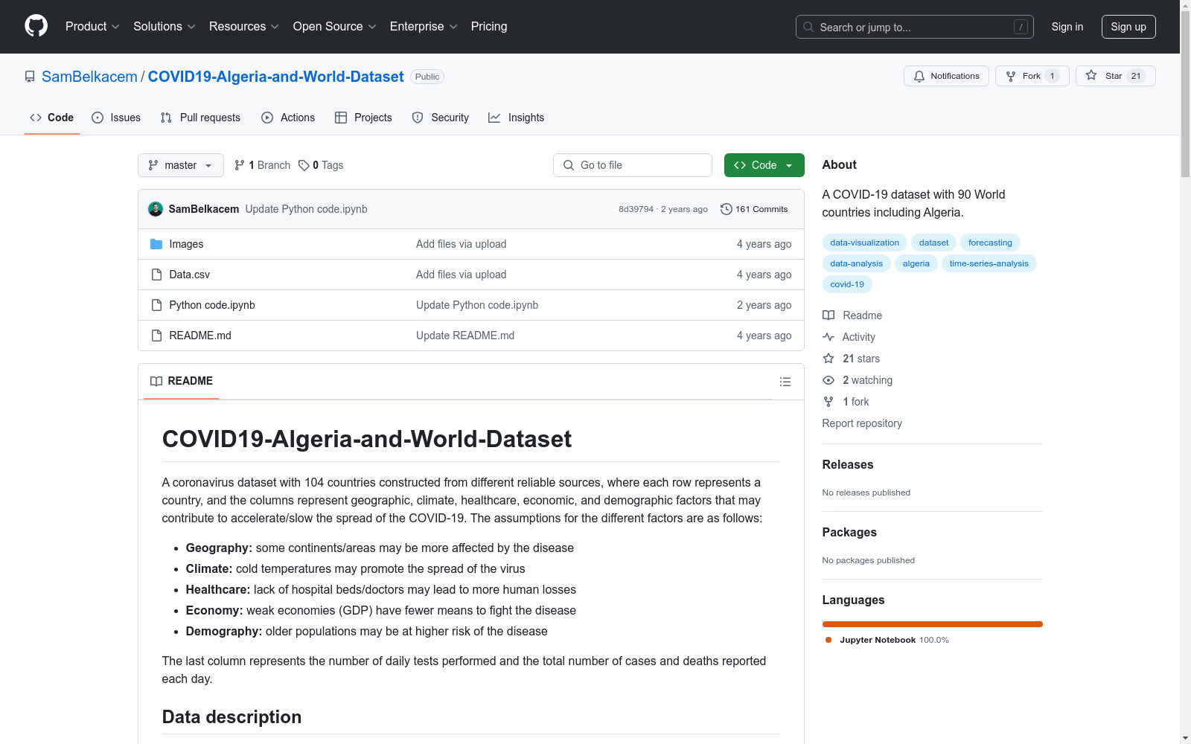Screen dimensions: 1191x744
Task: Click the README.md file icon
Action: pyautogui.click(x=156, y=336)
